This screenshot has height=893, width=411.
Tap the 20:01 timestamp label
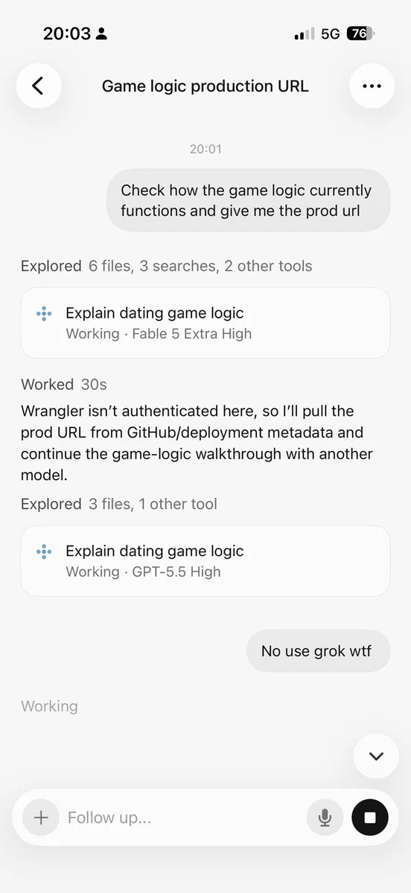(x=205, y=149)
